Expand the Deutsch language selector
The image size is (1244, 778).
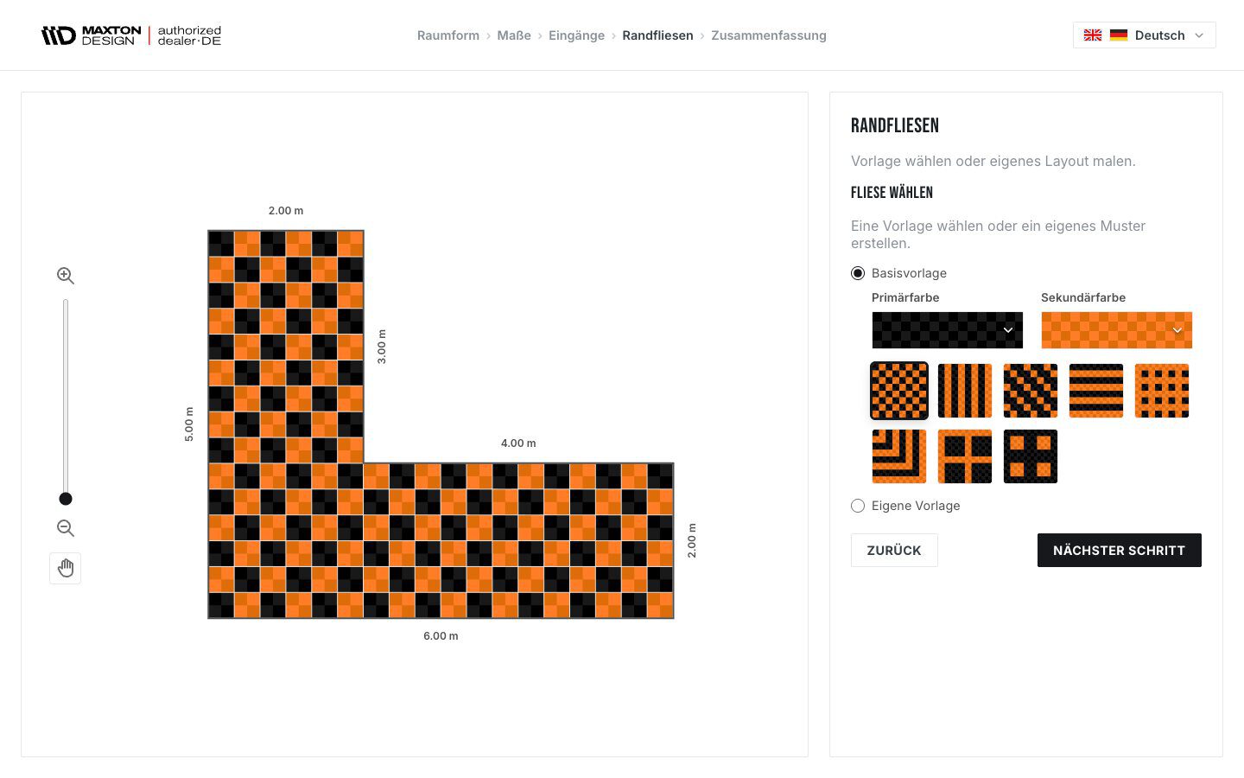(1145, 35)
